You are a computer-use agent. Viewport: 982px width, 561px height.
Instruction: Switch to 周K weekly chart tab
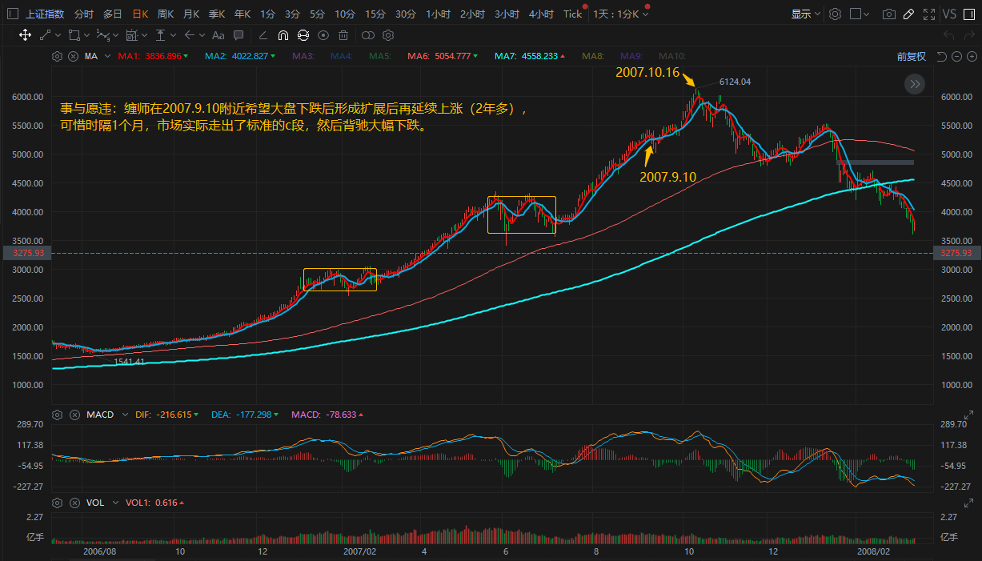pyautogui.click(x=166, y=14)
